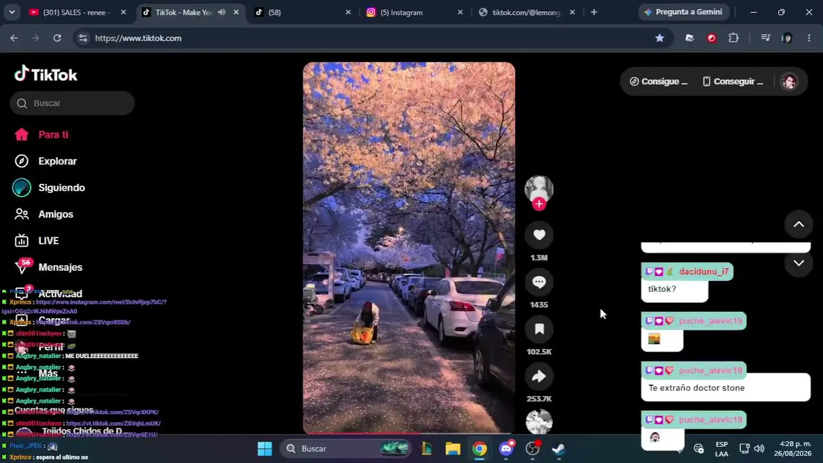
Task: Click the video progress bar under video
Action: 409,432
